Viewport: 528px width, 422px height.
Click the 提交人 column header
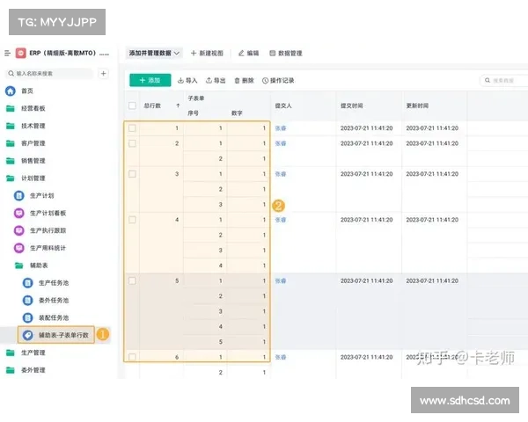283,105
